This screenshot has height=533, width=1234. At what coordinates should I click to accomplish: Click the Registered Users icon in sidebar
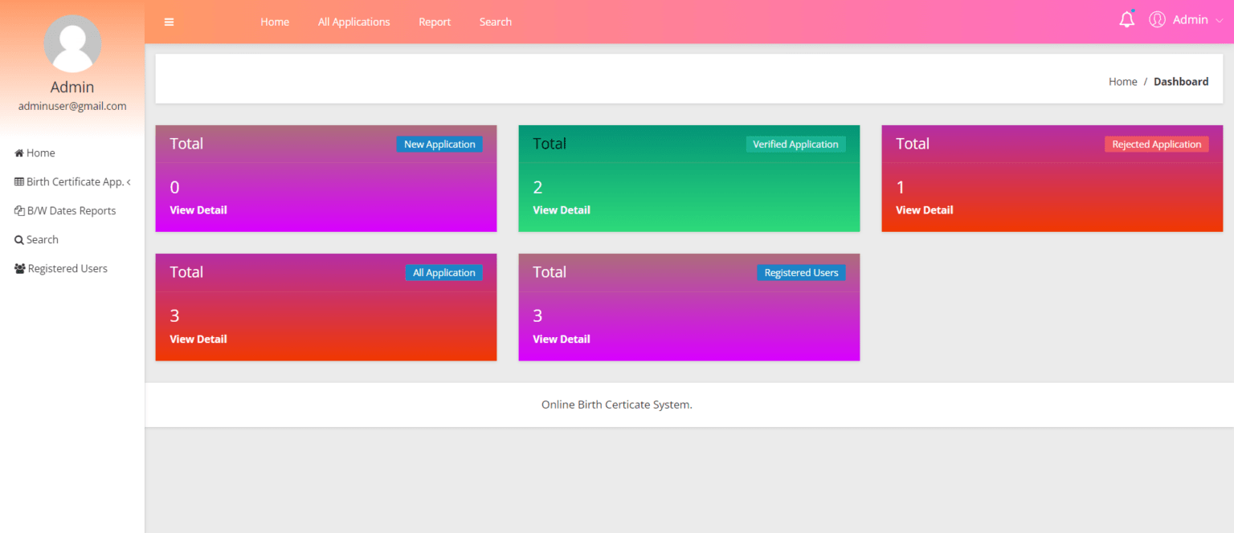[20, 268]
